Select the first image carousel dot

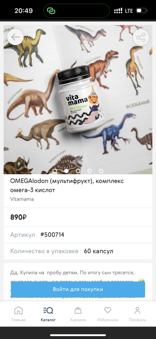[55, 171]
